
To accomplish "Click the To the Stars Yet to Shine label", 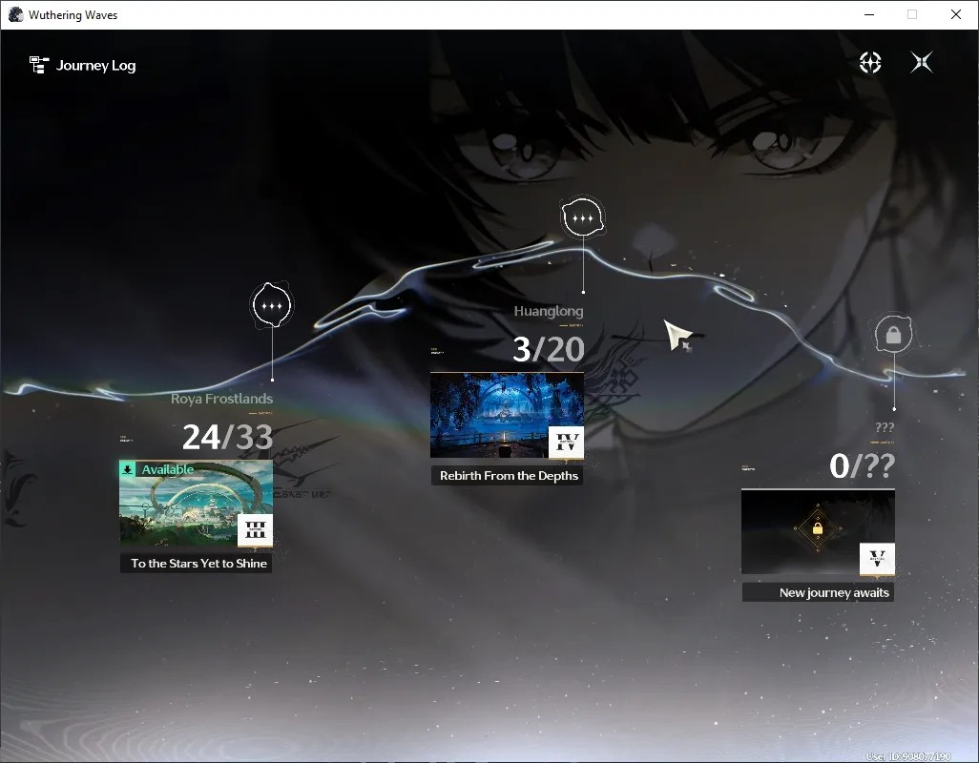I will pos(198,564).
